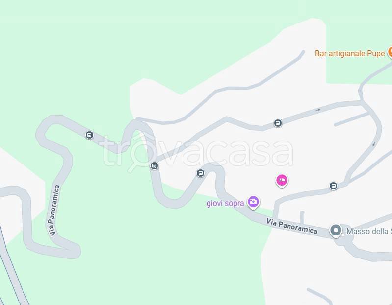Click the bus stop icon on upper Via Panoramica hairpin
The width and height of the screenshot is (392, 305).
89,135
